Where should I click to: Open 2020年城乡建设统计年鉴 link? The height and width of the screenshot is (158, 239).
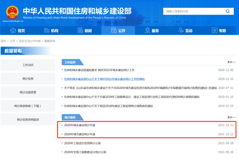point(80,125)
